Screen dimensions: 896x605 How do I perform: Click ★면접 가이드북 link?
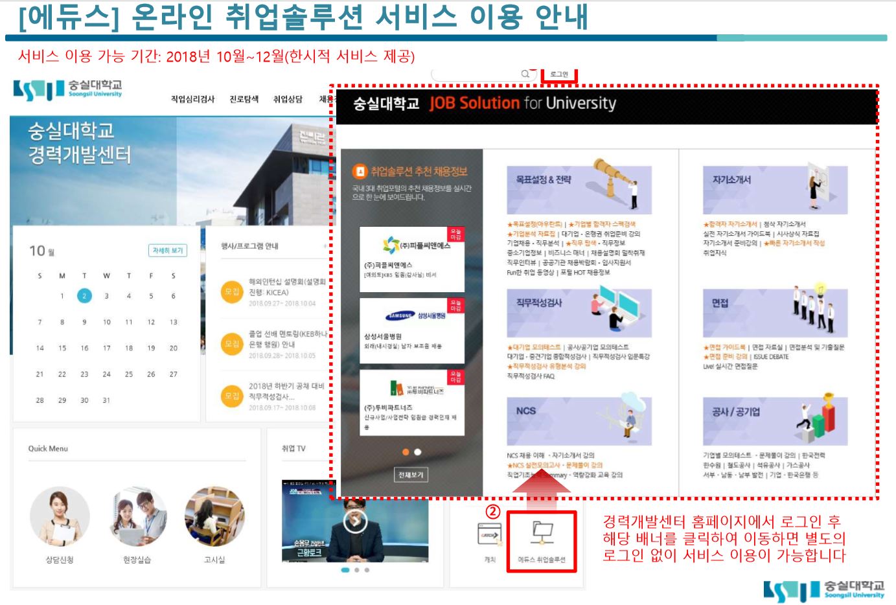724,347
